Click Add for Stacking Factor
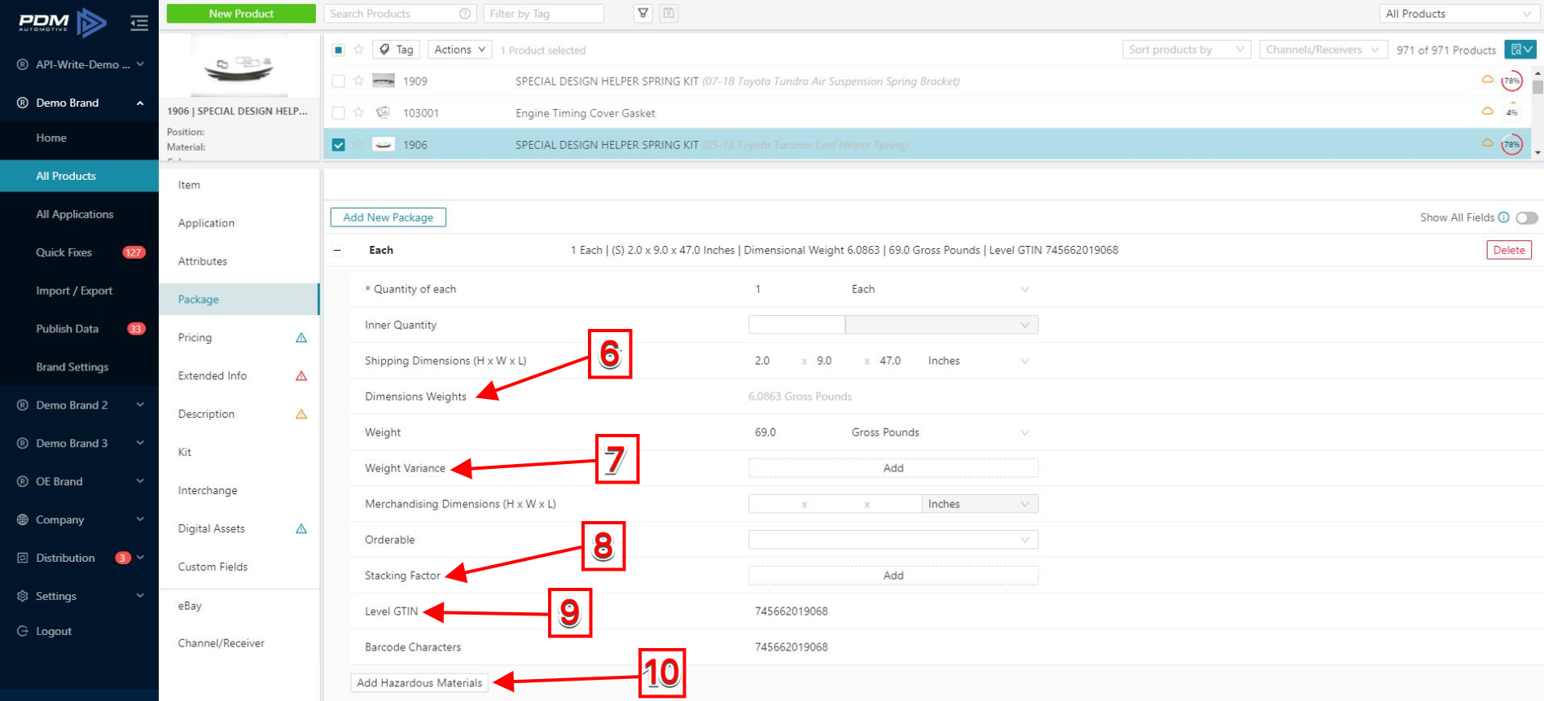Screen dimensions: 1544x701 click(893, 576)
